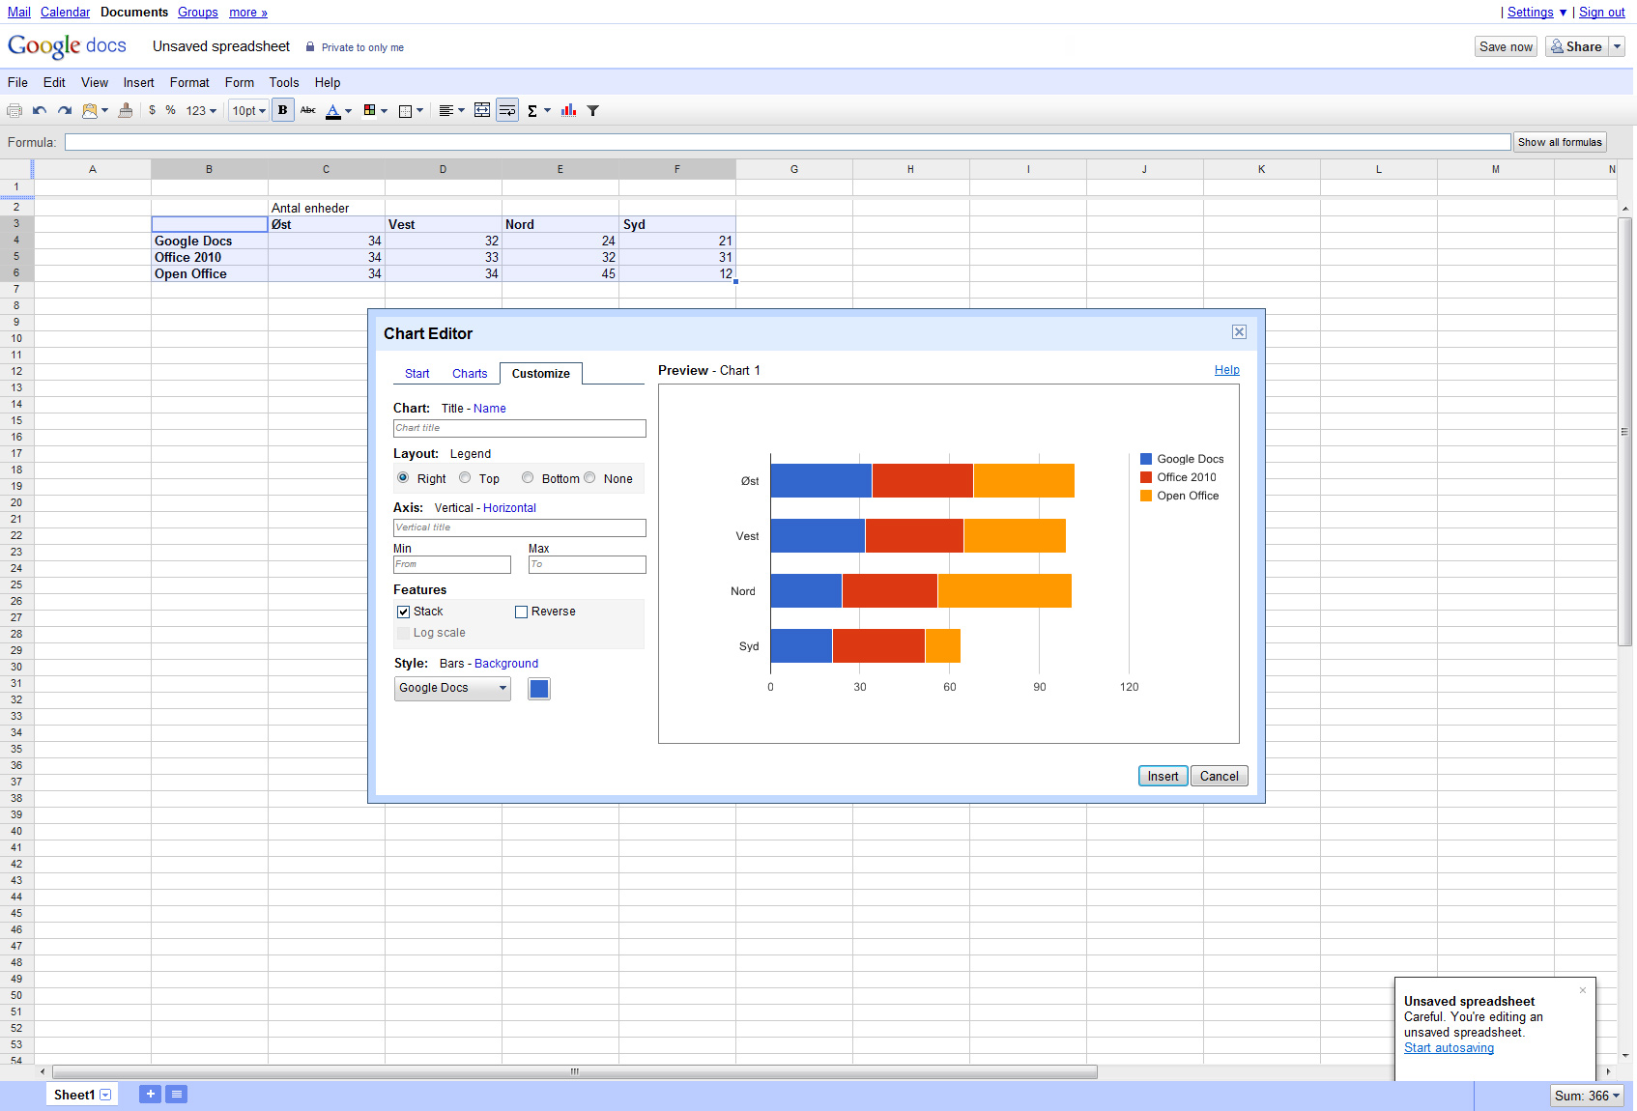Add a new sheet with plus icon
This screenshot has height=1111, width=1637.
[x=150, y=1094]
